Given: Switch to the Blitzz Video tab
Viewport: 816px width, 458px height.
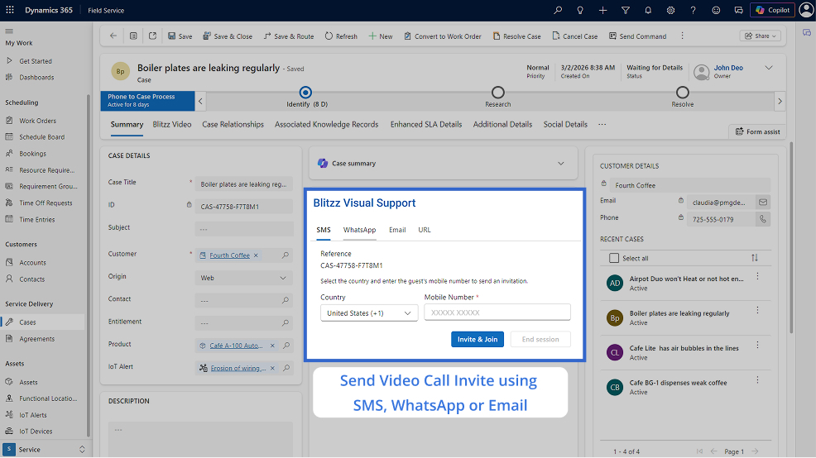Looking at the screenshot, I should coord(172,124).
